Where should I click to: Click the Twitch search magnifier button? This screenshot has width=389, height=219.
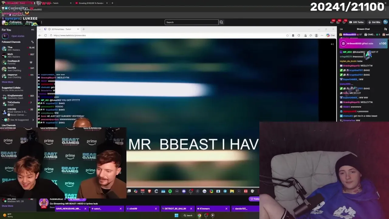point(221,22)
